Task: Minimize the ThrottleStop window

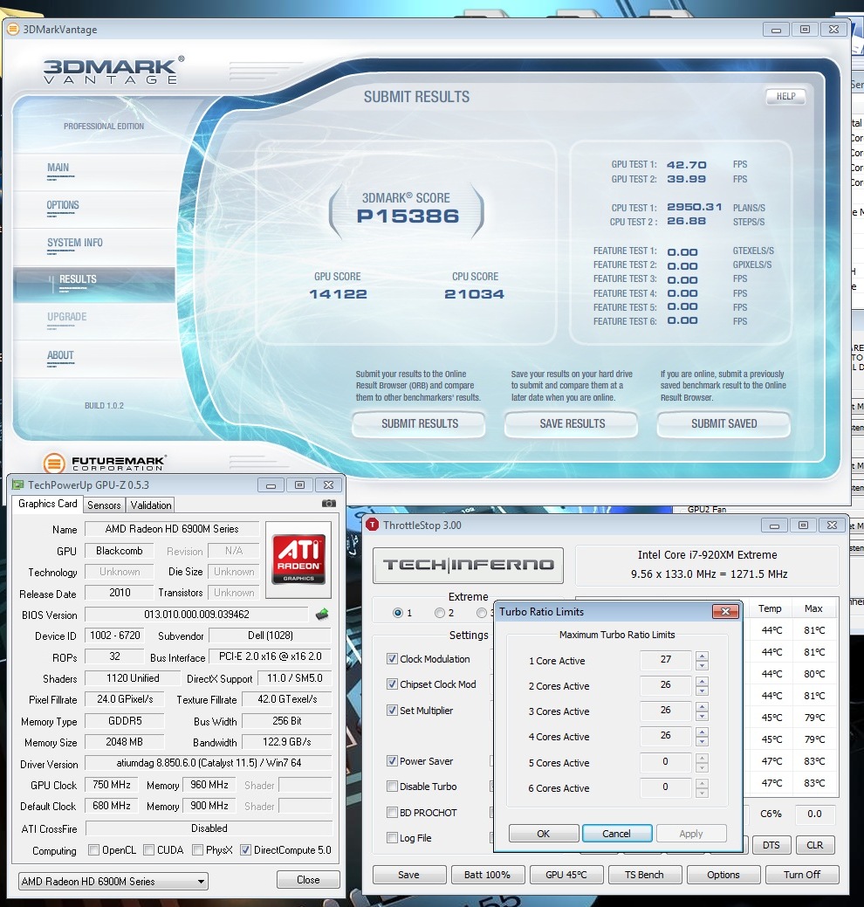Action: [x=774, y=526]
